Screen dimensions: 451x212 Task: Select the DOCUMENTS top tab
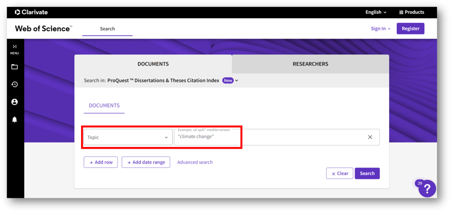[x=153, y=64]
